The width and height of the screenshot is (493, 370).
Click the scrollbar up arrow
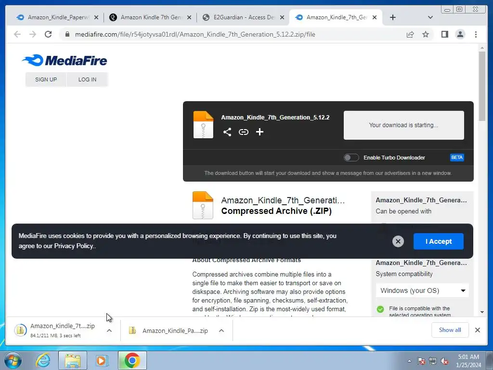tap(482, 48)
